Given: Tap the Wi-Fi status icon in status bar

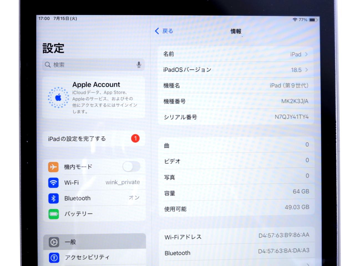Looking at the screenshot, I should click(x=295, y=20).
